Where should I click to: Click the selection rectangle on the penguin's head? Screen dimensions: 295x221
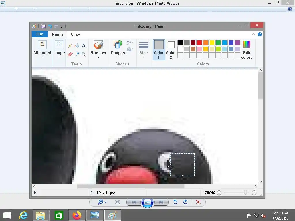[x=182, y=165]
